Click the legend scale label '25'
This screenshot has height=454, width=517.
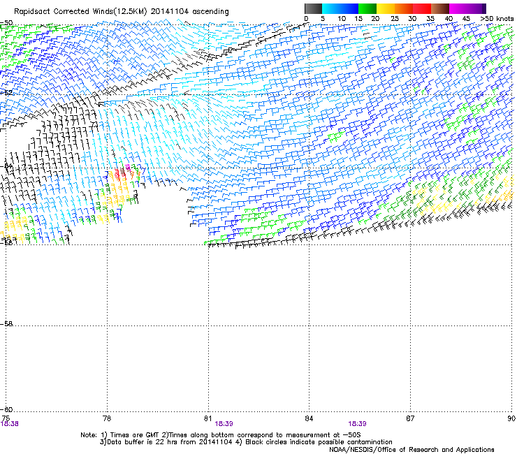[x=395, y=18]
